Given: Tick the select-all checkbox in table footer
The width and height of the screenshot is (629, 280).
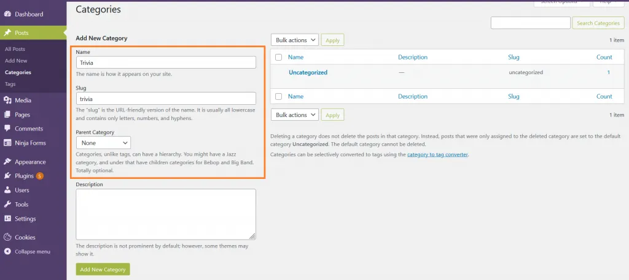Looking at the screenshot, I should (x=278, y=96).
